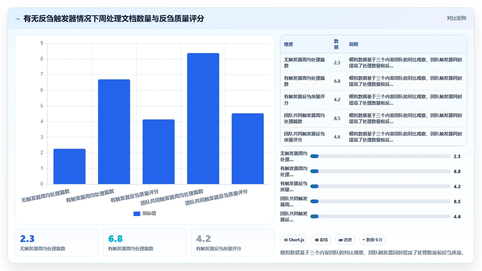Viewport: 482px width, 271px height.
Task: Click the table value 4.6
Action: click(337, 137)
